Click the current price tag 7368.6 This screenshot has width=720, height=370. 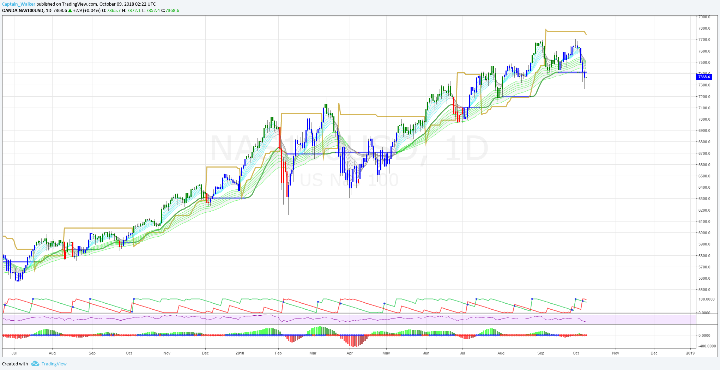click(704, 77)
